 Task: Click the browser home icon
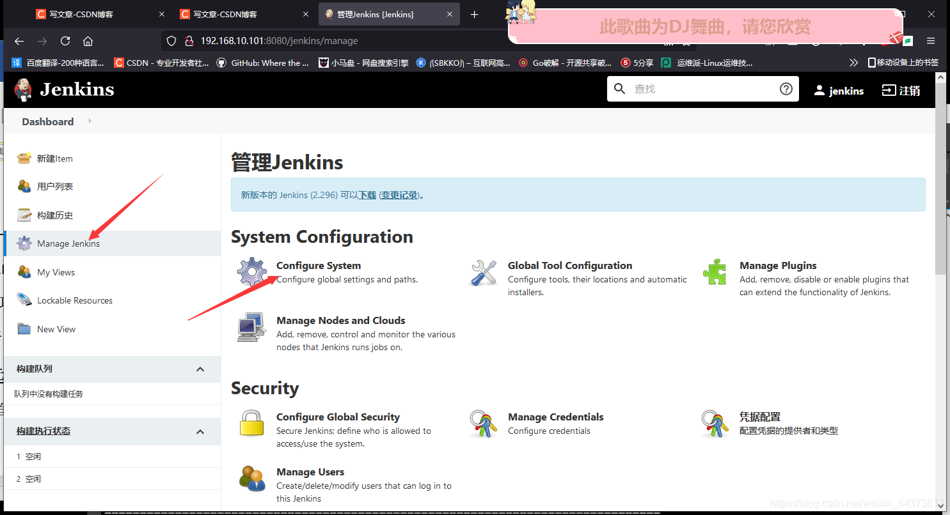88,41
